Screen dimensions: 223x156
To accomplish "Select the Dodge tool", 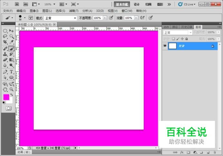I will pos(11,65).
